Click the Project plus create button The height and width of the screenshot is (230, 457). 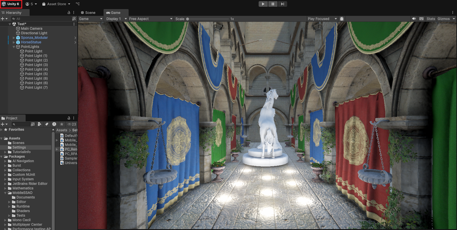pyautogui.click(x=4, y=124)
